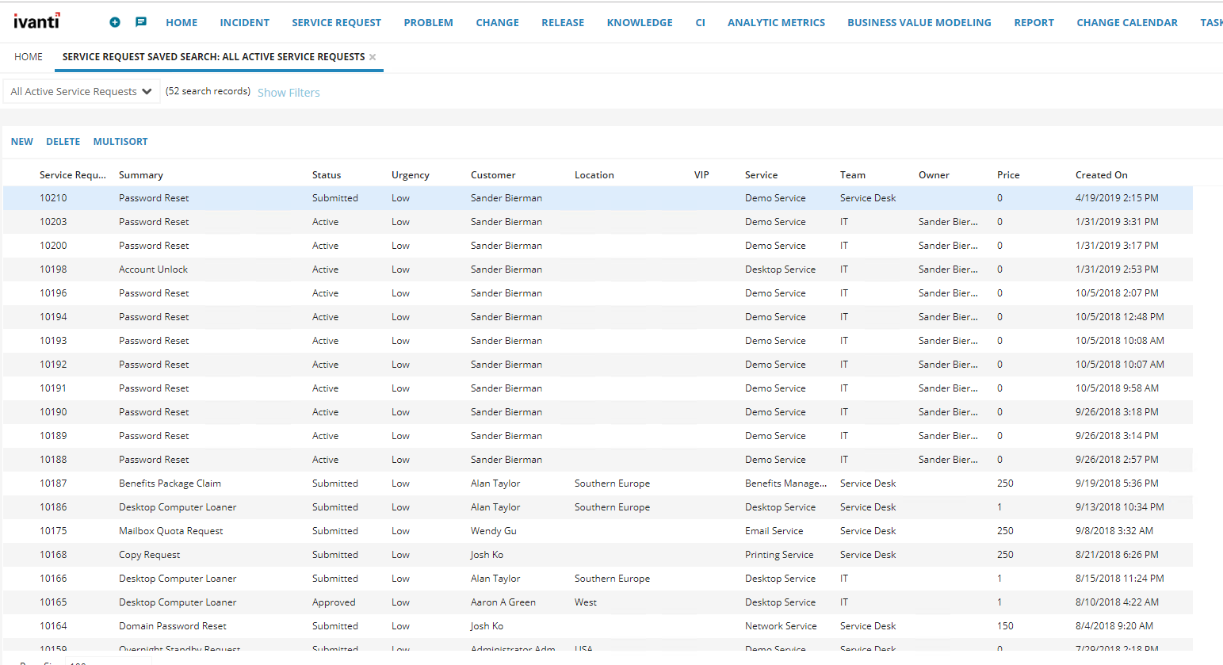Open the CHANGE CALENDAR workspace
The height and width of the screenshot is (665, 1223).
point(1127,23)
